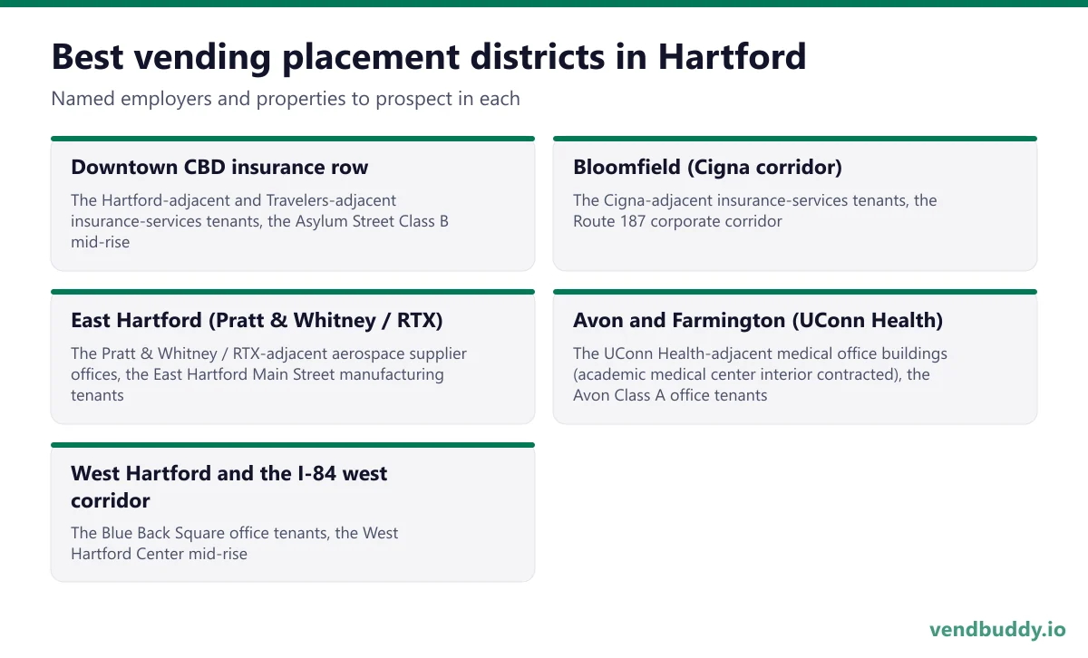The width and height of the screenshot is (1088, 658).
Task: Click the East Hartford aerospace supplier description
Action: (268, 374)
